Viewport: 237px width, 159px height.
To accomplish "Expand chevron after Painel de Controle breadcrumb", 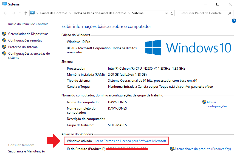I will [x=70, y=13].
